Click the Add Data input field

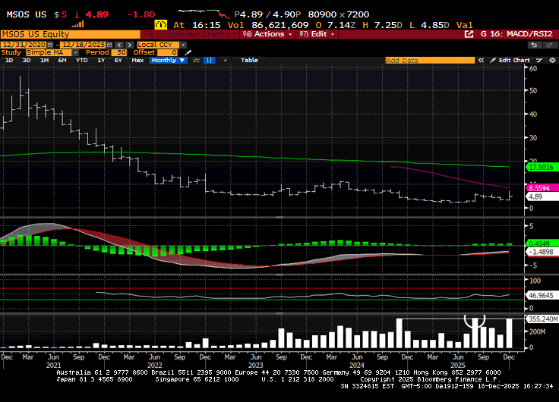click(x=430, y=60)
